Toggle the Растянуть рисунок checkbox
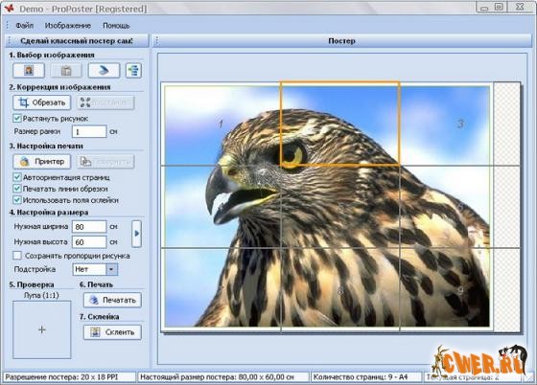 tap(17, 119)
